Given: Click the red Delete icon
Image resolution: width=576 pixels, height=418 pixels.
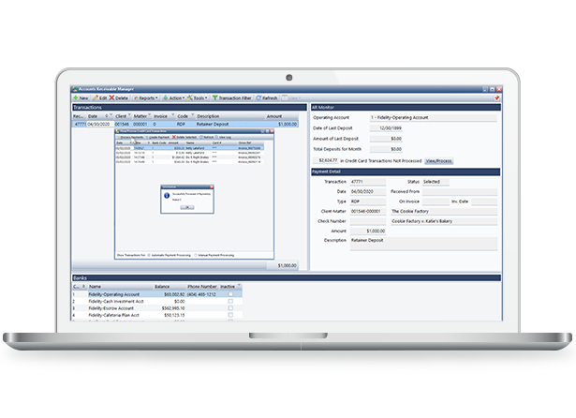Looking at the screenshot, I should pyautogui.click(x=120, y=97).
